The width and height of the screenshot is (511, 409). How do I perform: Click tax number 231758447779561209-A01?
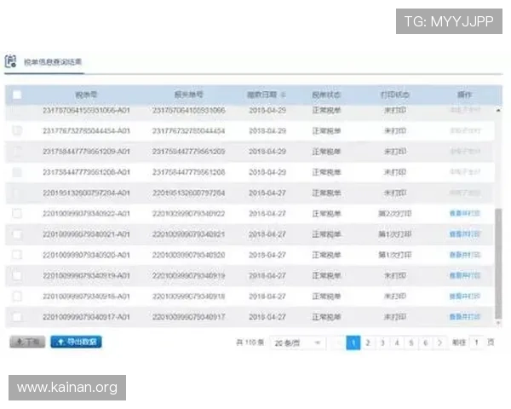tap(86, 152)
